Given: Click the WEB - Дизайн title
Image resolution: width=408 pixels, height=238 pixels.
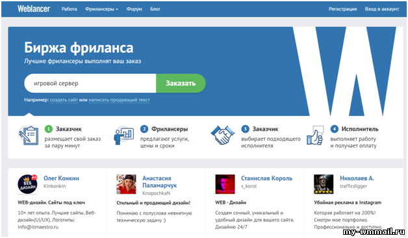Looking at the screenshot, I should [x=231, y=202].
